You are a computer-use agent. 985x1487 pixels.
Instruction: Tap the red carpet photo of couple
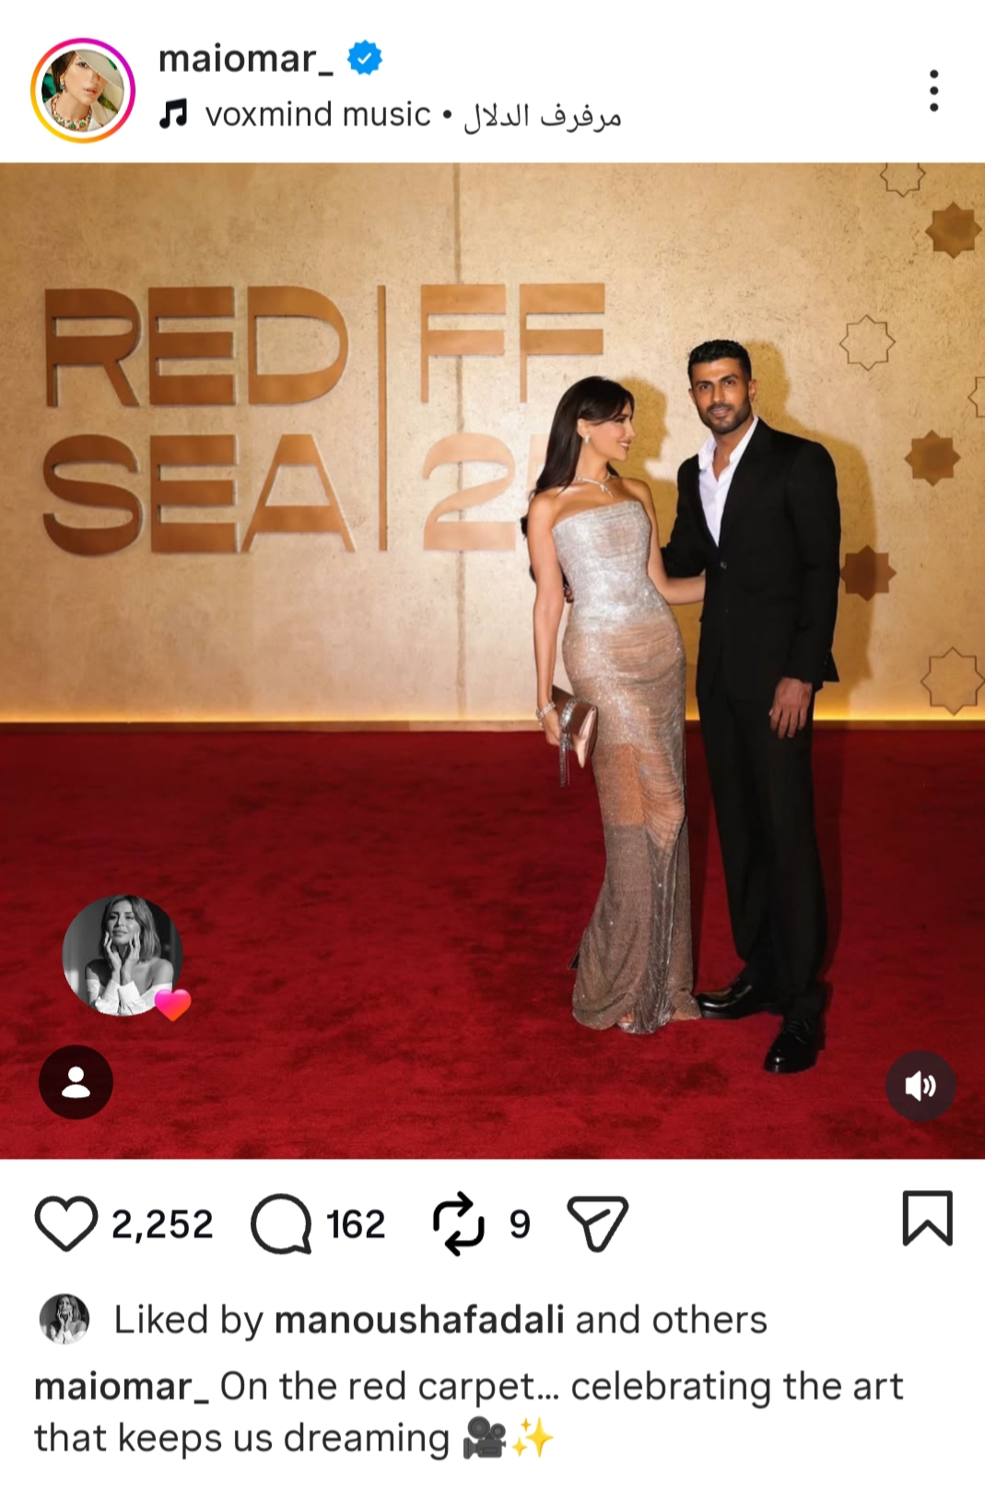point(492,660)
